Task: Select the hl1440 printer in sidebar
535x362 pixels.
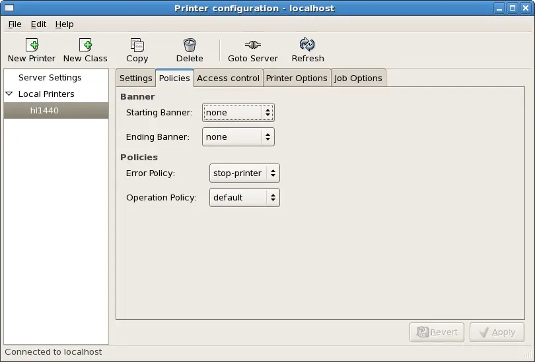Action: pos(44,111)
